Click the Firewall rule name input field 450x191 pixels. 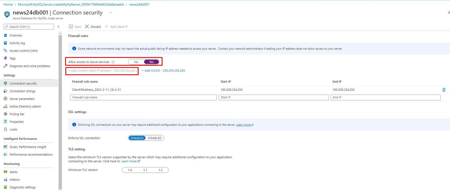coord(143,97)
